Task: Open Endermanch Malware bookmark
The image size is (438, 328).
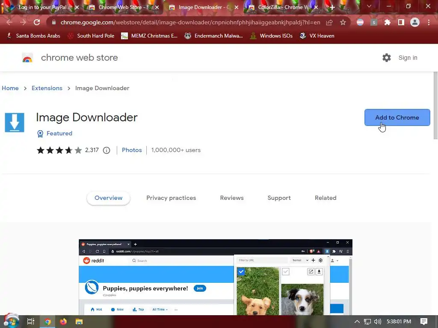Action: [x=213, y=36]
